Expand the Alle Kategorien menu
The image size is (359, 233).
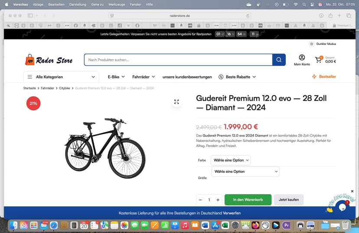point(61,77)
